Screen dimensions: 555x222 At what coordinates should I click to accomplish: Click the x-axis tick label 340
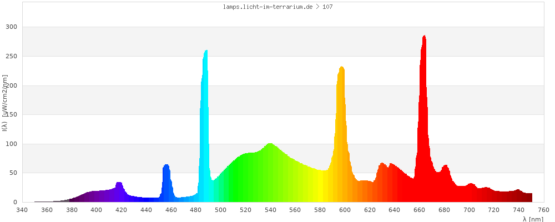[x=22, y=210]
